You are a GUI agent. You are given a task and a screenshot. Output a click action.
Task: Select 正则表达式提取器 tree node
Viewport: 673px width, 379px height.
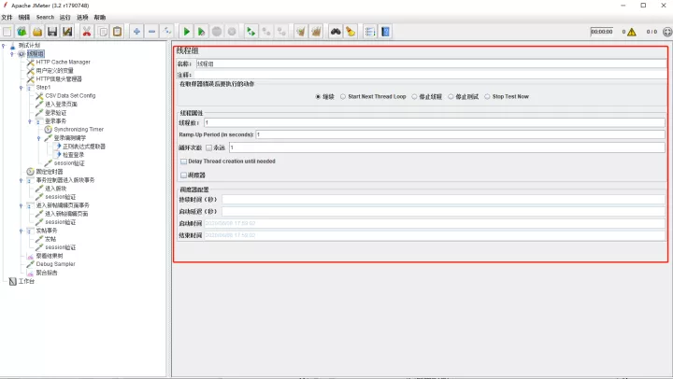coord(84,147)
